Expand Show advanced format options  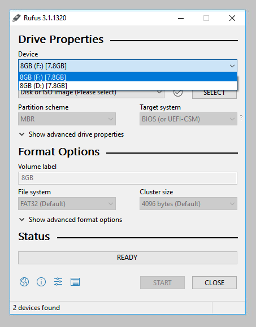71,220
